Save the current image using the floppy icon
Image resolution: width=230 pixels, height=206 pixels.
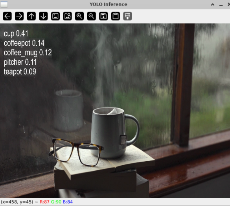pyautogui.click(x=103, y=16)
